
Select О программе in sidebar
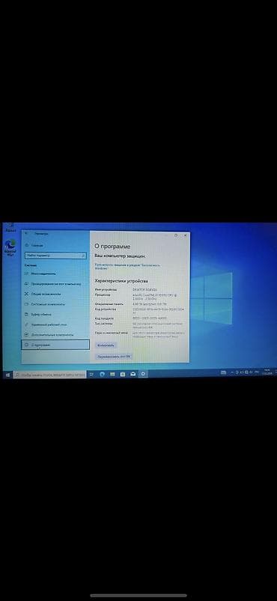pos(55,345)
